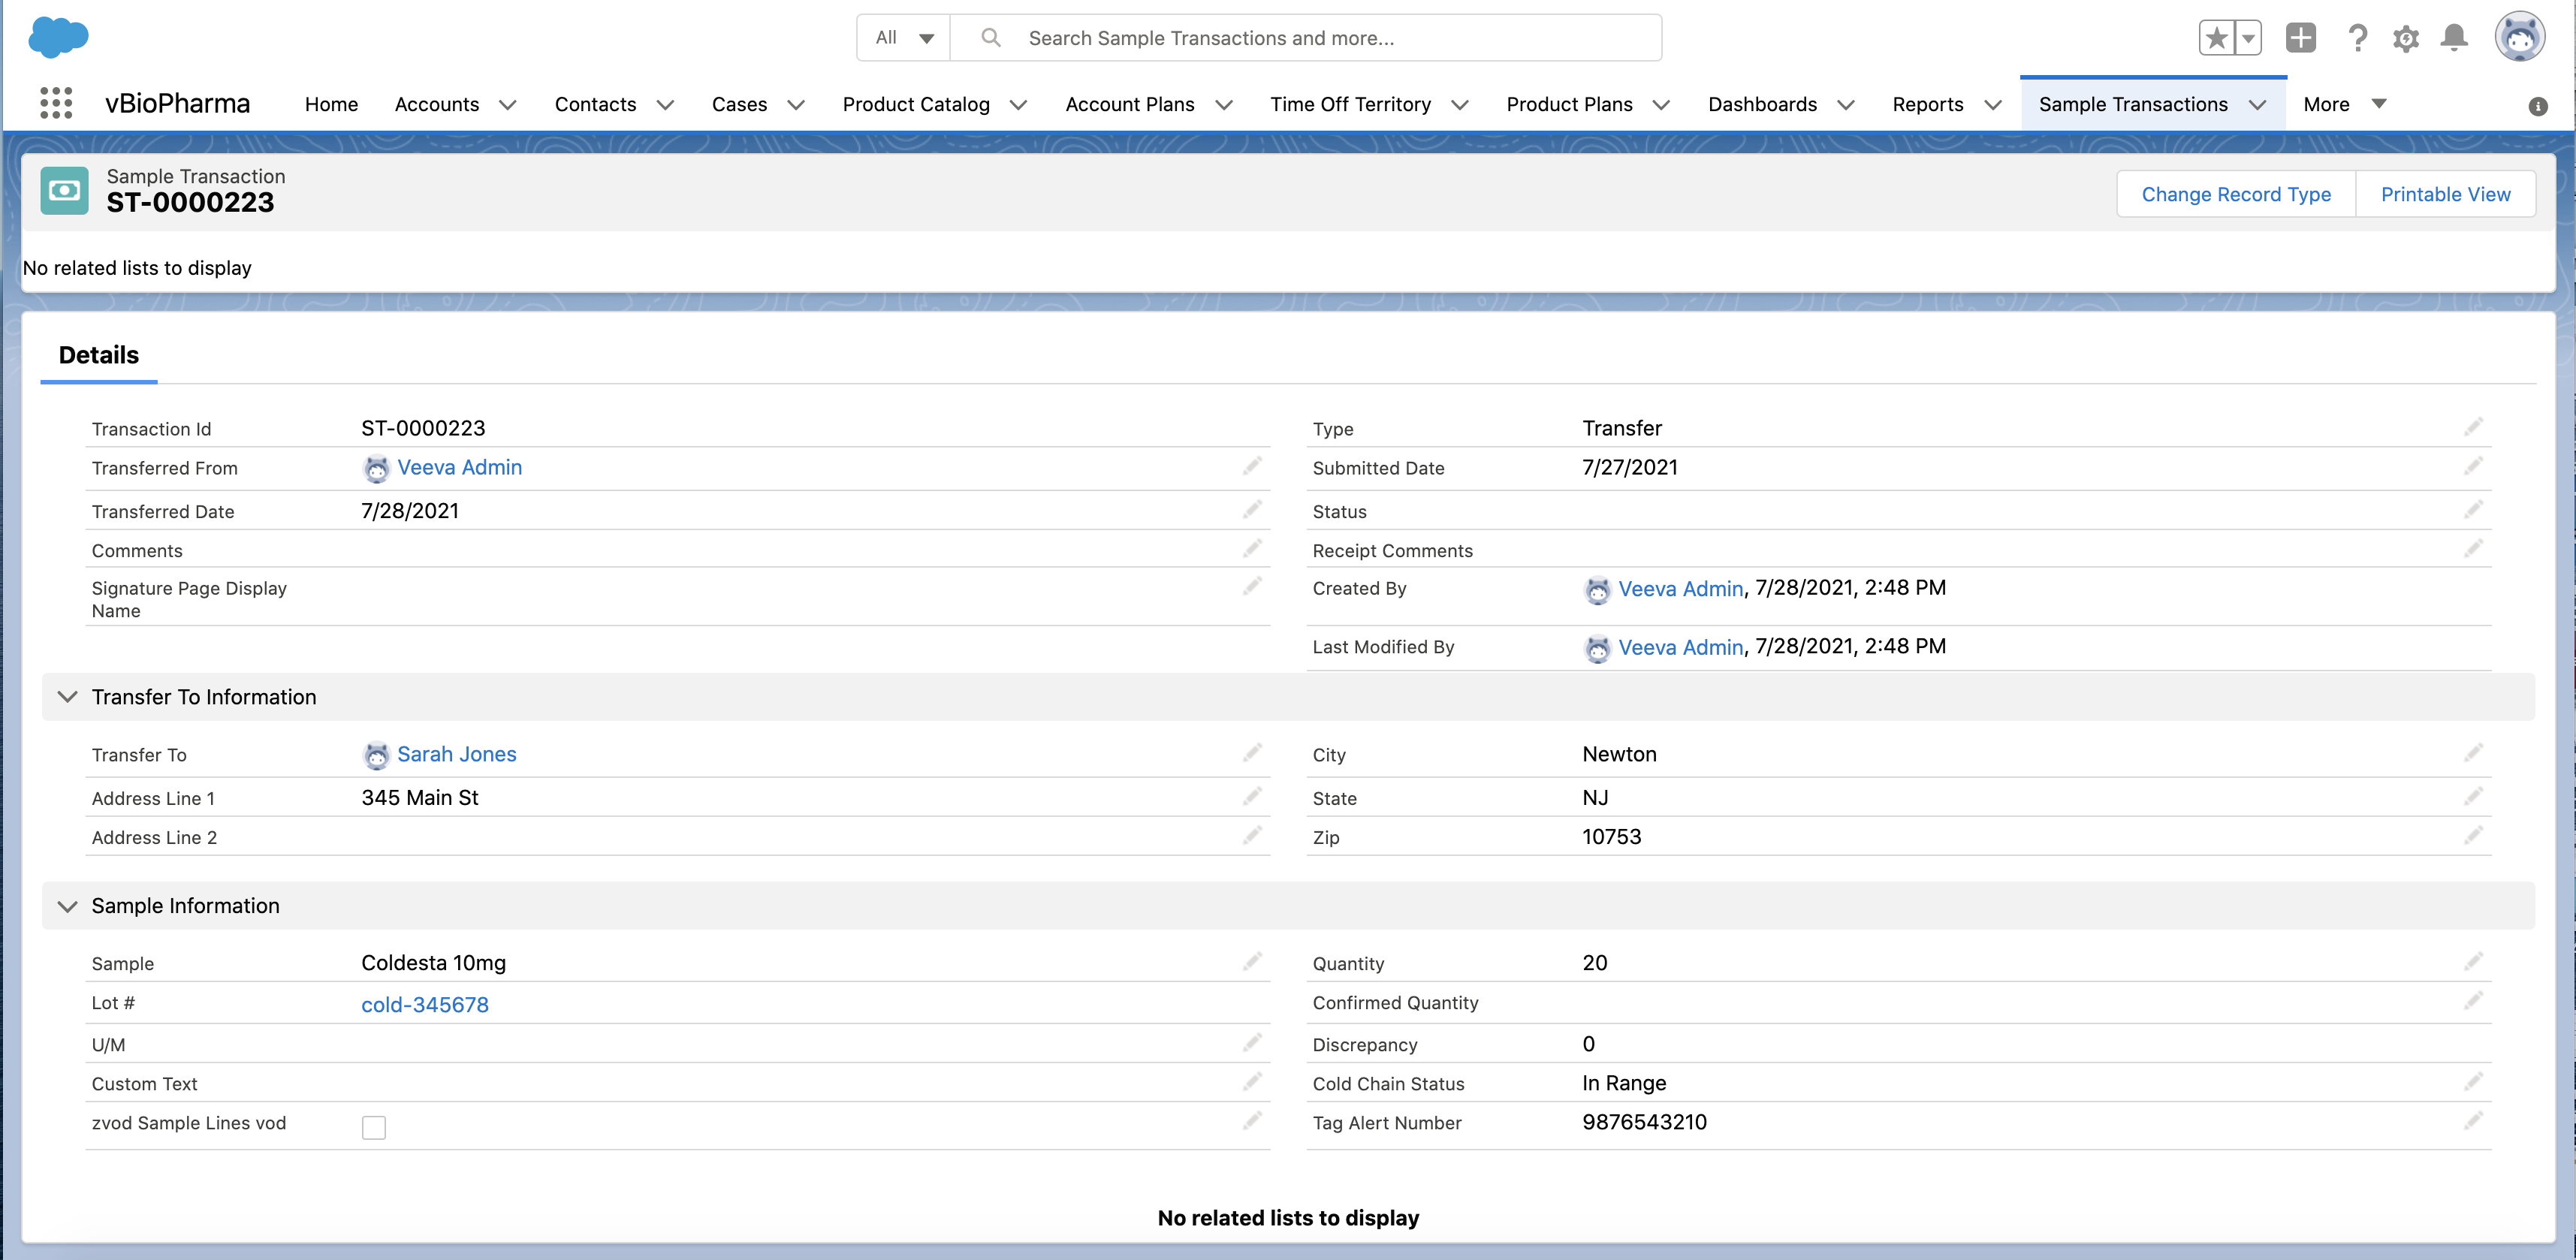Viewport: 2576px width, 1260px height.
Task: Click the user profile avatar
Action: click(2519, 38)
